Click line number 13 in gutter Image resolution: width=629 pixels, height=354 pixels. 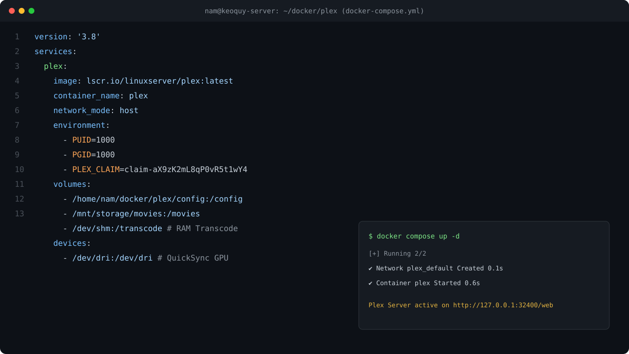tap(19, 214)
